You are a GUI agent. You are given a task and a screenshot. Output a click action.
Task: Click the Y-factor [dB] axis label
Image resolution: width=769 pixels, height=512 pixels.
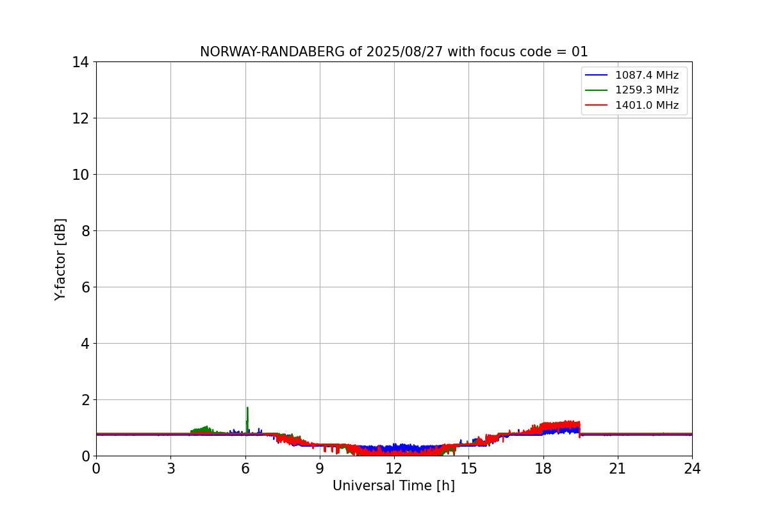(60, 259)
